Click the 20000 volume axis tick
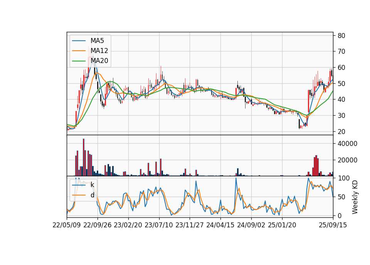370x265 pixels. (347, 160)
